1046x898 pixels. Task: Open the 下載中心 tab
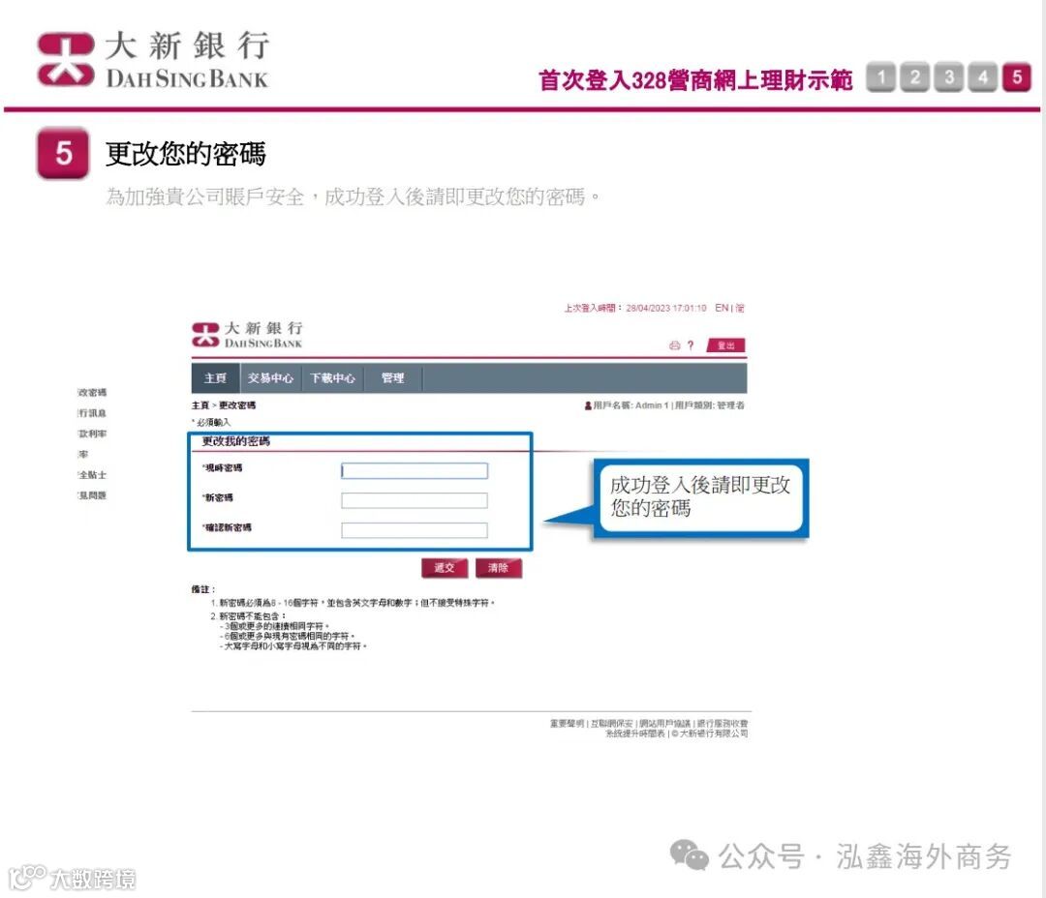(x=332, y=378)
